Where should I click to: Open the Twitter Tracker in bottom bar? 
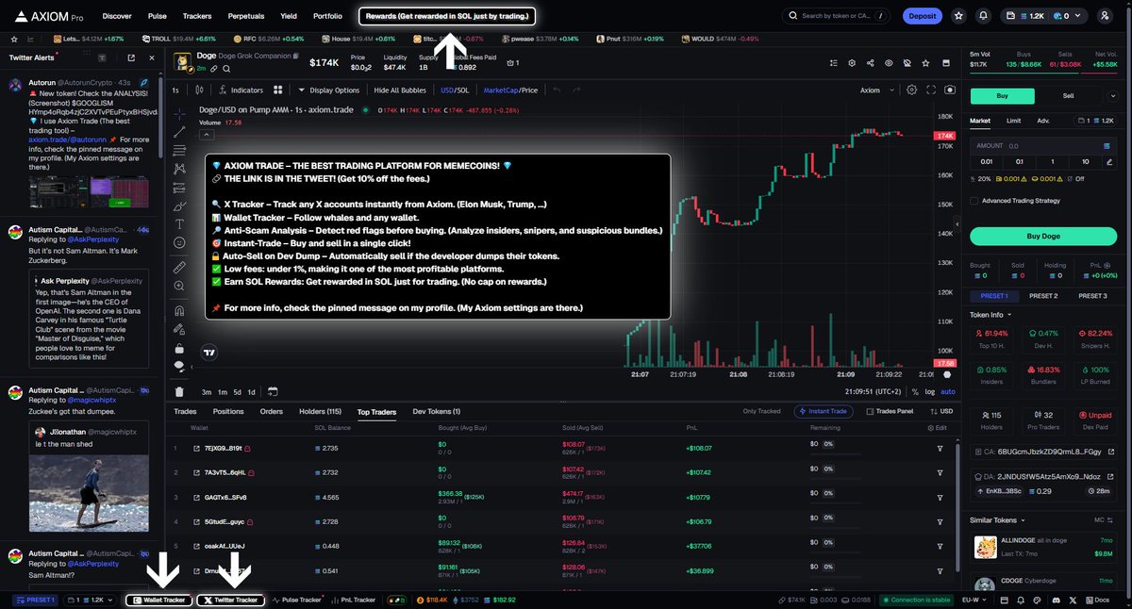(230, 600)
